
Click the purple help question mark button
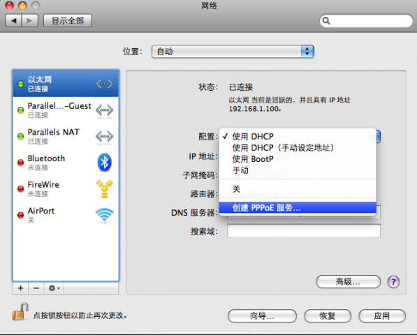coord(393,281)
